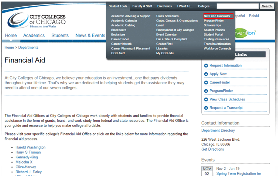Go to the Academics navigation tab
Screen dimensions: 280x179
[34, 36]
